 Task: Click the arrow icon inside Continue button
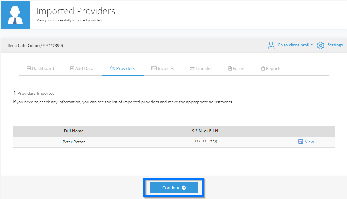(x=184, y=188)
